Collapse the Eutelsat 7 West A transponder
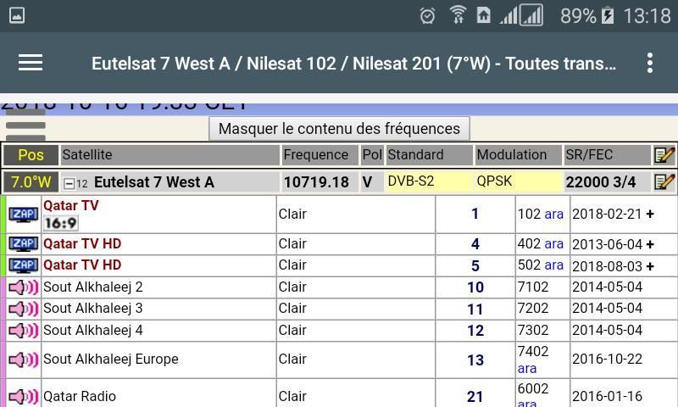 (69, 183)
